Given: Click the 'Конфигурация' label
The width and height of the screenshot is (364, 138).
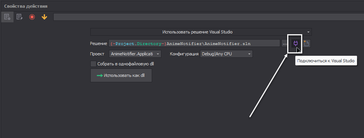Looking at the screenshot, I should 184,54.
